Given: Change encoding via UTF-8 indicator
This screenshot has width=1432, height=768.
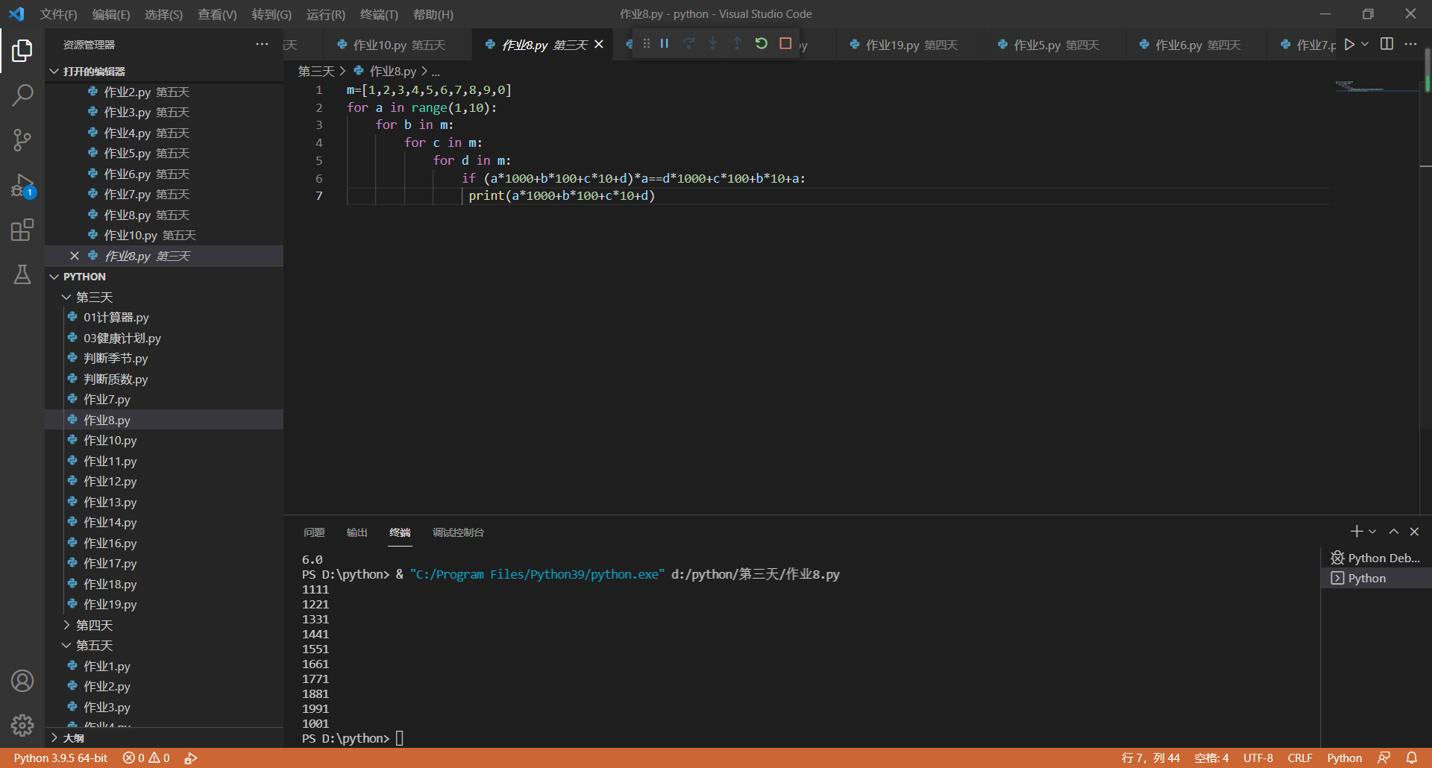Looking at the screenshot, I should 1258,758.
